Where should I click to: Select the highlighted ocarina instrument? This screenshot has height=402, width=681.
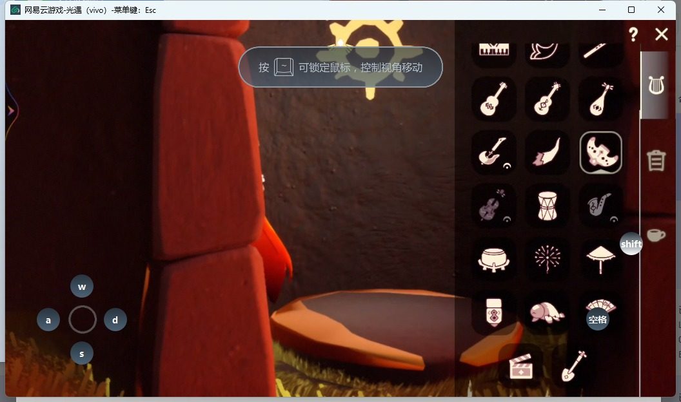pos(600,152)
